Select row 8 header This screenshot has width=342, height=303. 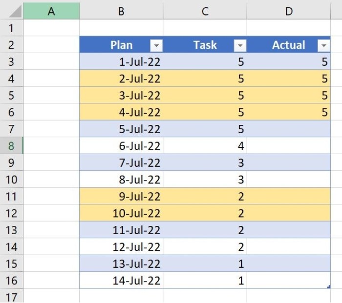(11, 146)
